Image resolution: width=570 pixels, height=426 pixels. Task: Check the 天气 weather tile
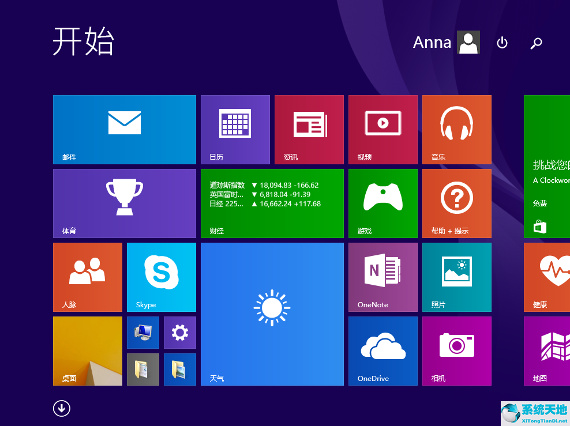tap(272, 314)
